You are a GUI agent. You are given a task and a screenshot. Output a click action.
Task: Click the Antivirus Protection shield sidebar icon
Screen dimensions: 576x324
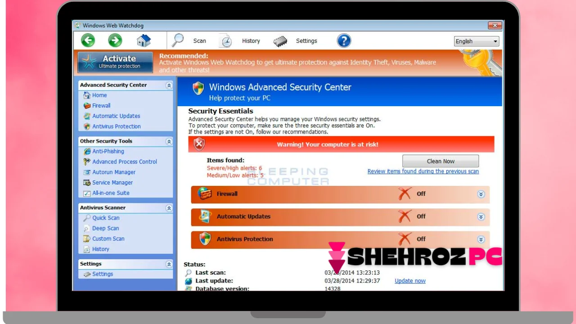click(87, 126)
